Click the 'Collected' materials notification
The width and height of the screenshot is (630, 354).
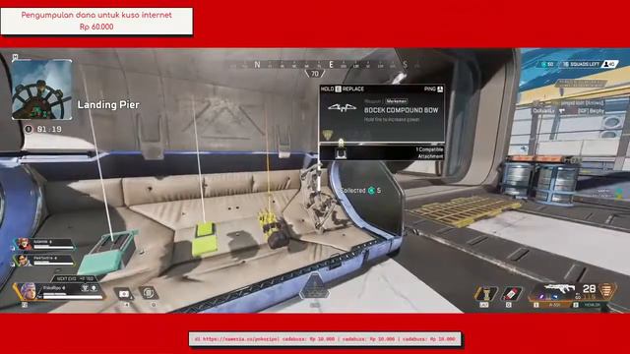click(x=361, y=190)
